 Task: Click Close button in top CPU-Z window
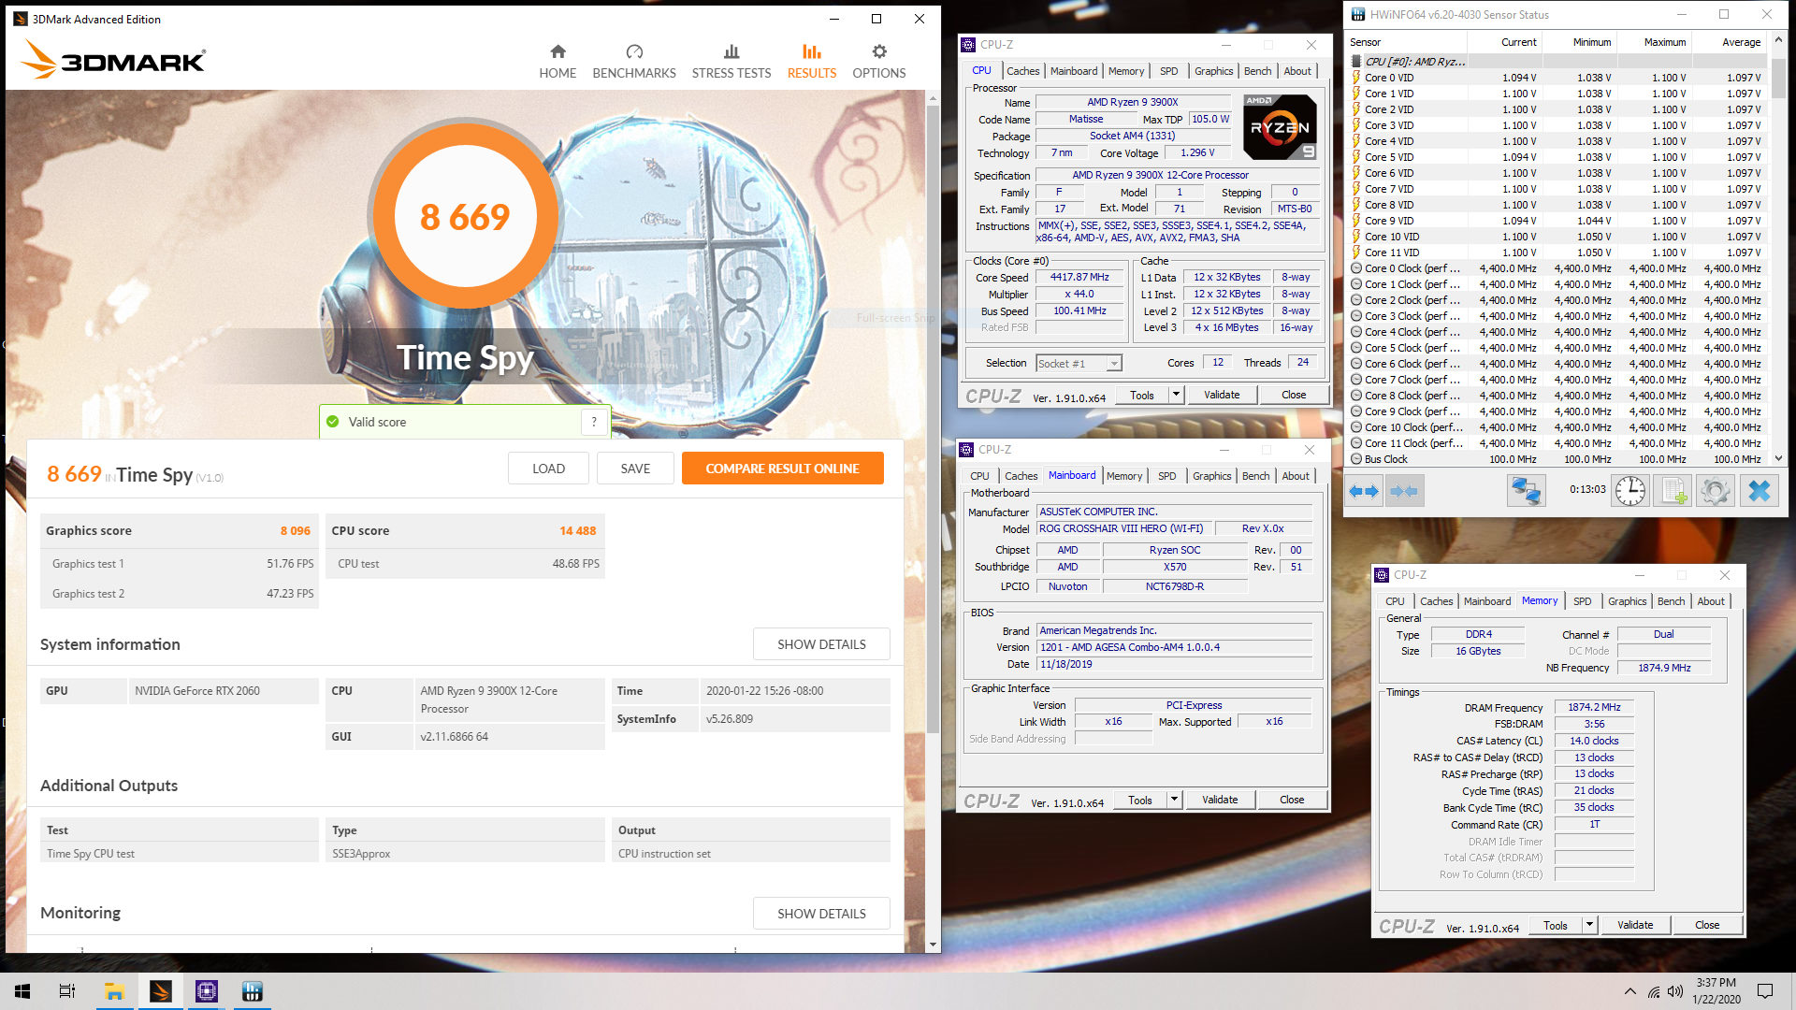tap(1294, 395)
